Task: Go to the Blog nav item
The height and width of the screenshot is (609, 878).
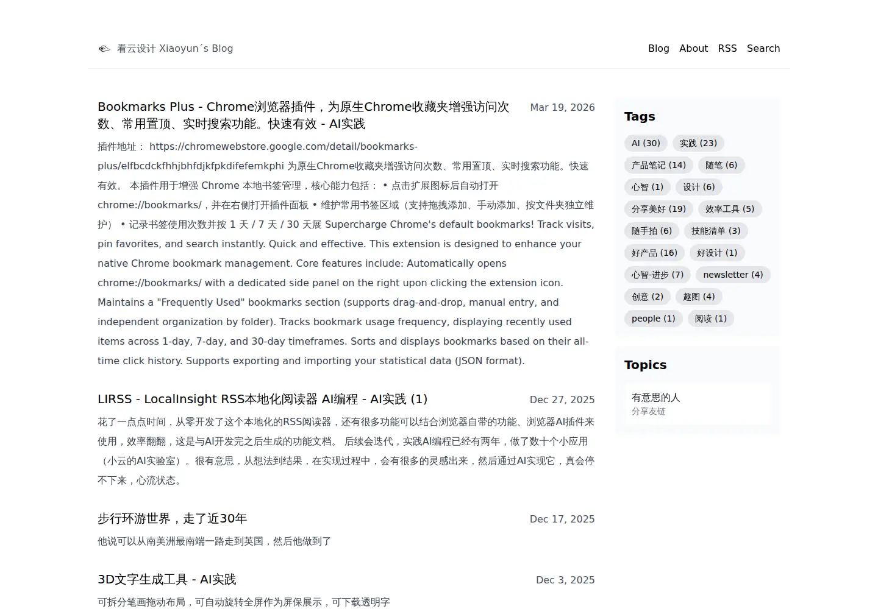Action: pos(659,49)
